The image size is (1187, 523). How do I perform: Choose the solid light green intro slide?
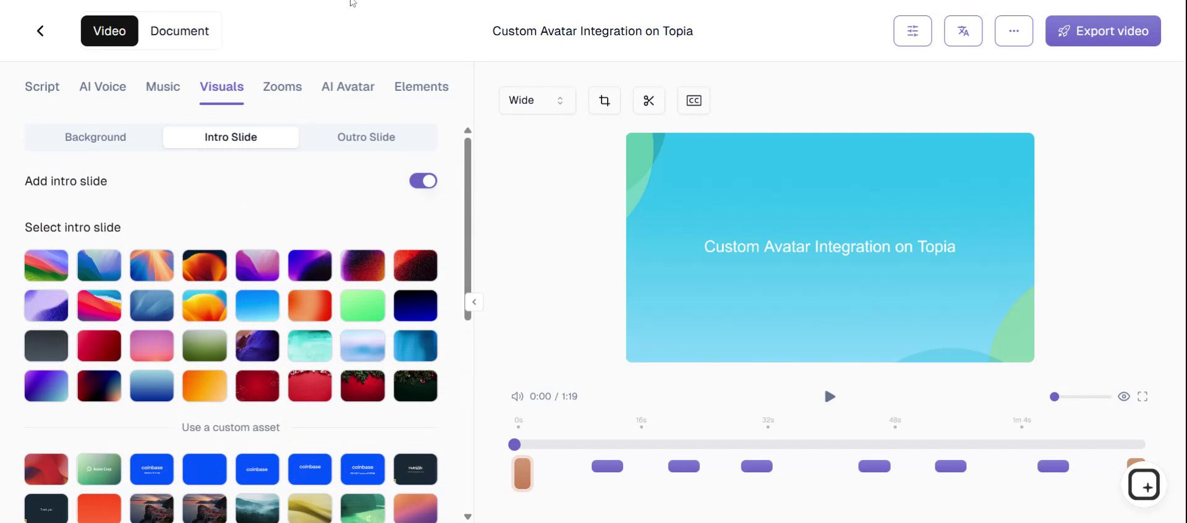pos(362,305)
